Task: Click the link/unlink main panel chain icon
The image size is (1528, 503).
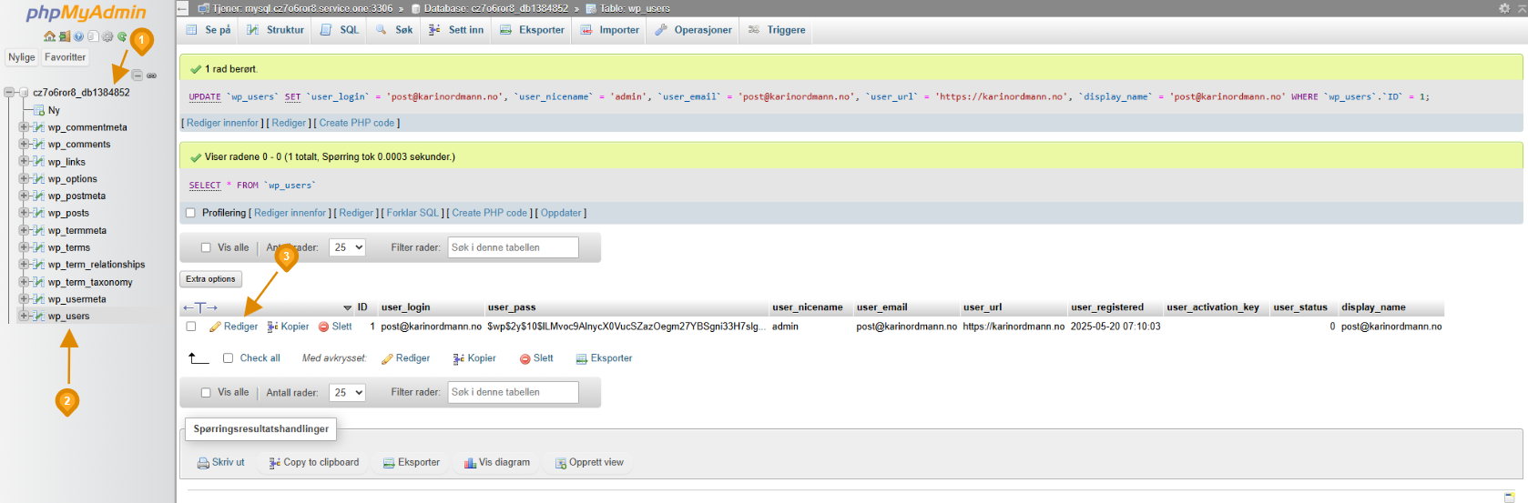Action: click(152, 75)
